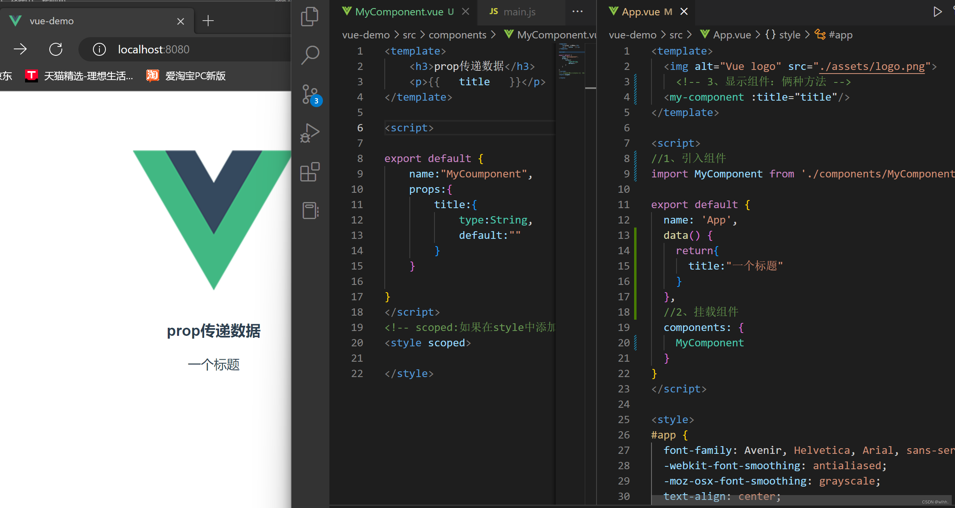Screen dimensions: 955x508
Task: Close the vue-demo browser tab
Action: pos(181,21)
